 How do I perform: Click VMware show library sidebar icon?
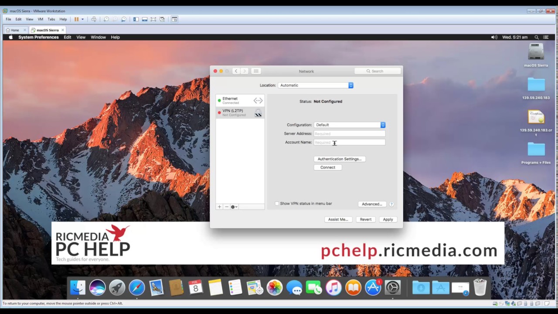tap(136, 19)
